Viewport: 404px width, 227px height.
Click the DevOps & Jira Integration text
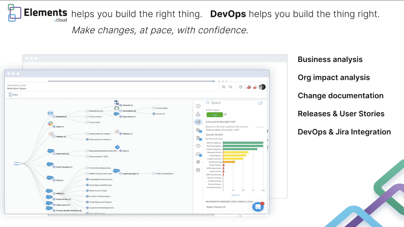344,132
